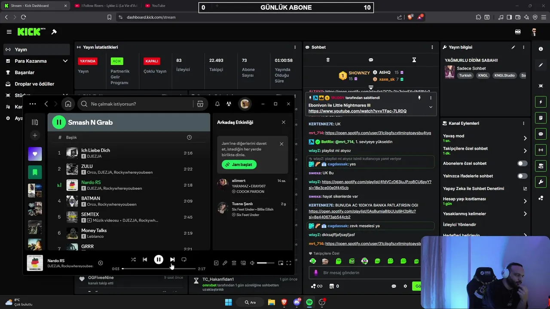
Task: Open Spotify notifications bell
Action: 217,104
